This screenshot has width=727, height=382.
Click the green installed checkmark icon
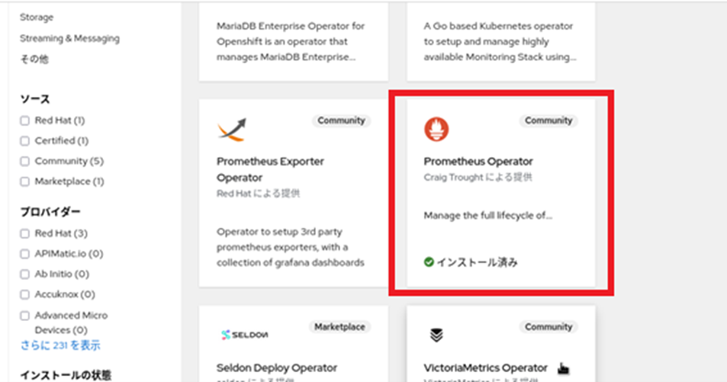[429, 262]
